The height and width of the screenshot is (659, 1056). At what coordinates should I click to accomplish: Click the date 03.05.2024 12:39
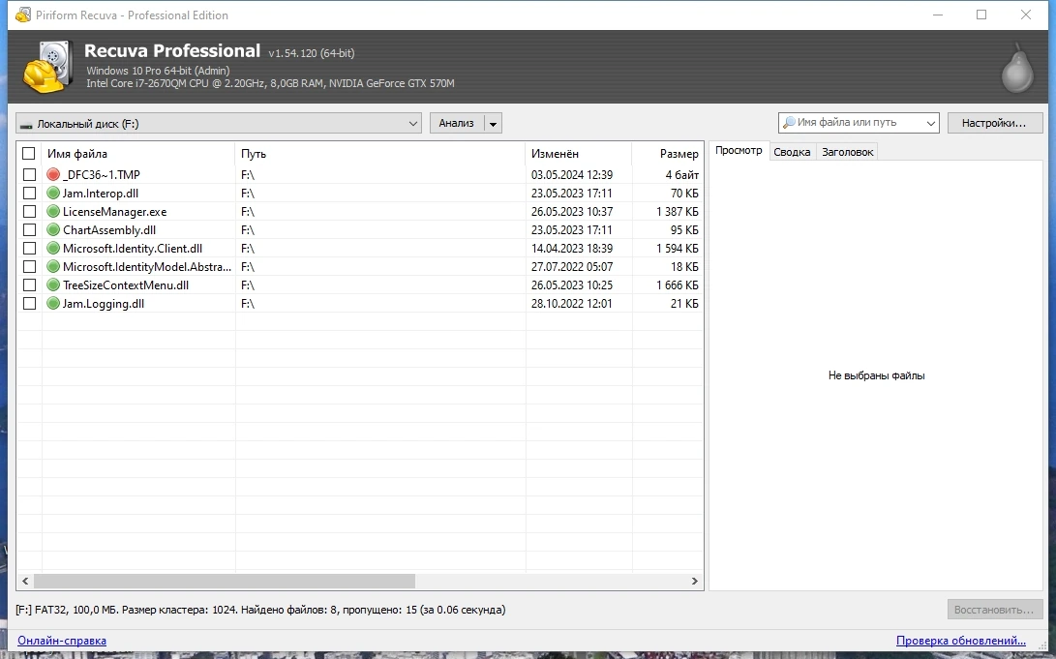click(572, 174)
